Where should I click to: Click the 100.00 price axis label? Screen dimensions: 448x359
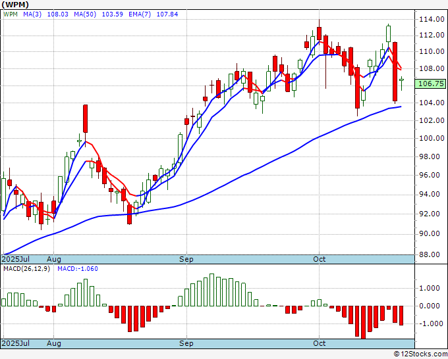(432, 138)
